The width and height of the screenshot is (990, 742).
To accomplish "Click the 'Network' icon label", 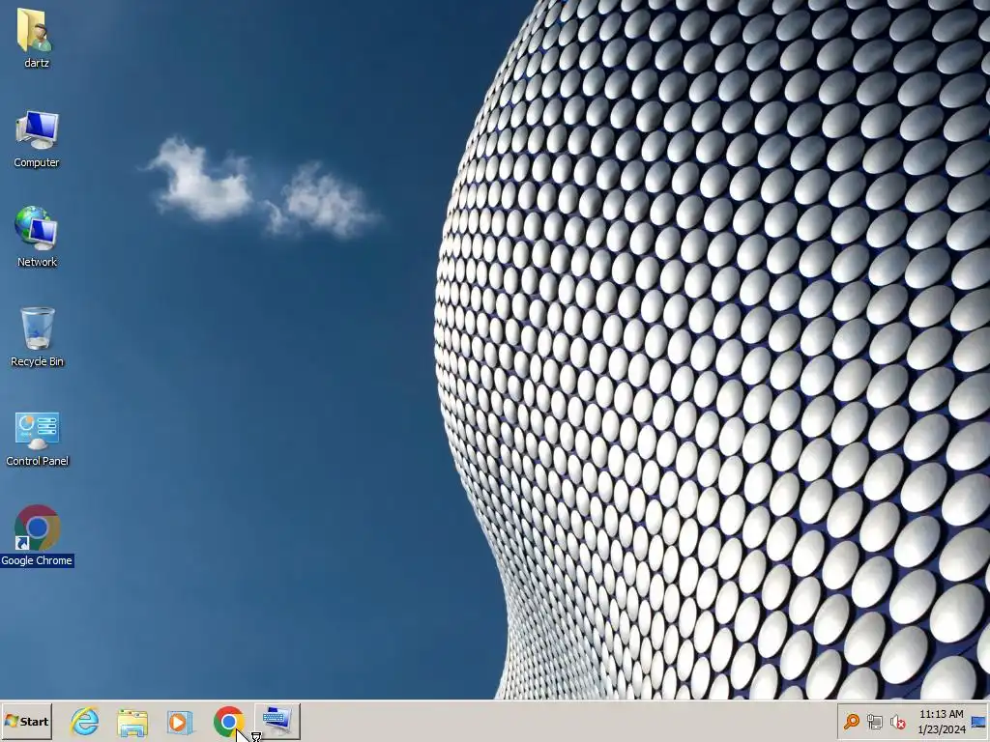I will coord(38,262).
